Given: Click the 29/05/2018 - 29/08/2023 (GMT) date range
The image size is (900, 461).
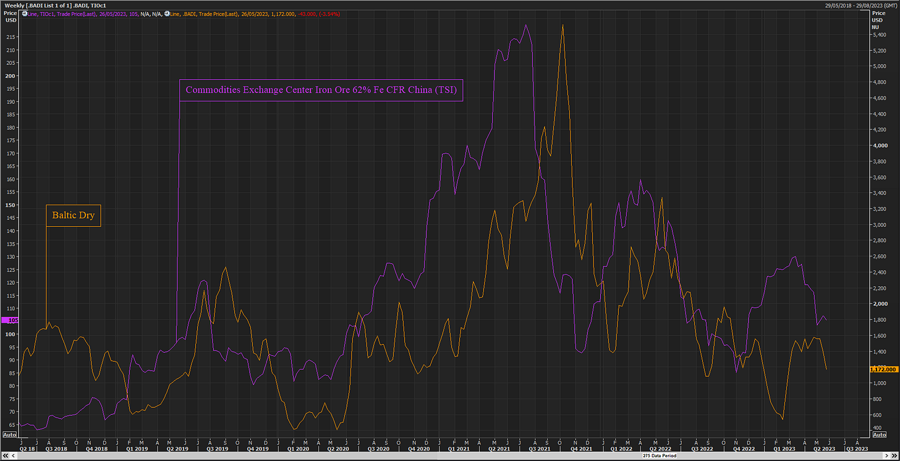Looking at the screenshot, I should 860,5.
